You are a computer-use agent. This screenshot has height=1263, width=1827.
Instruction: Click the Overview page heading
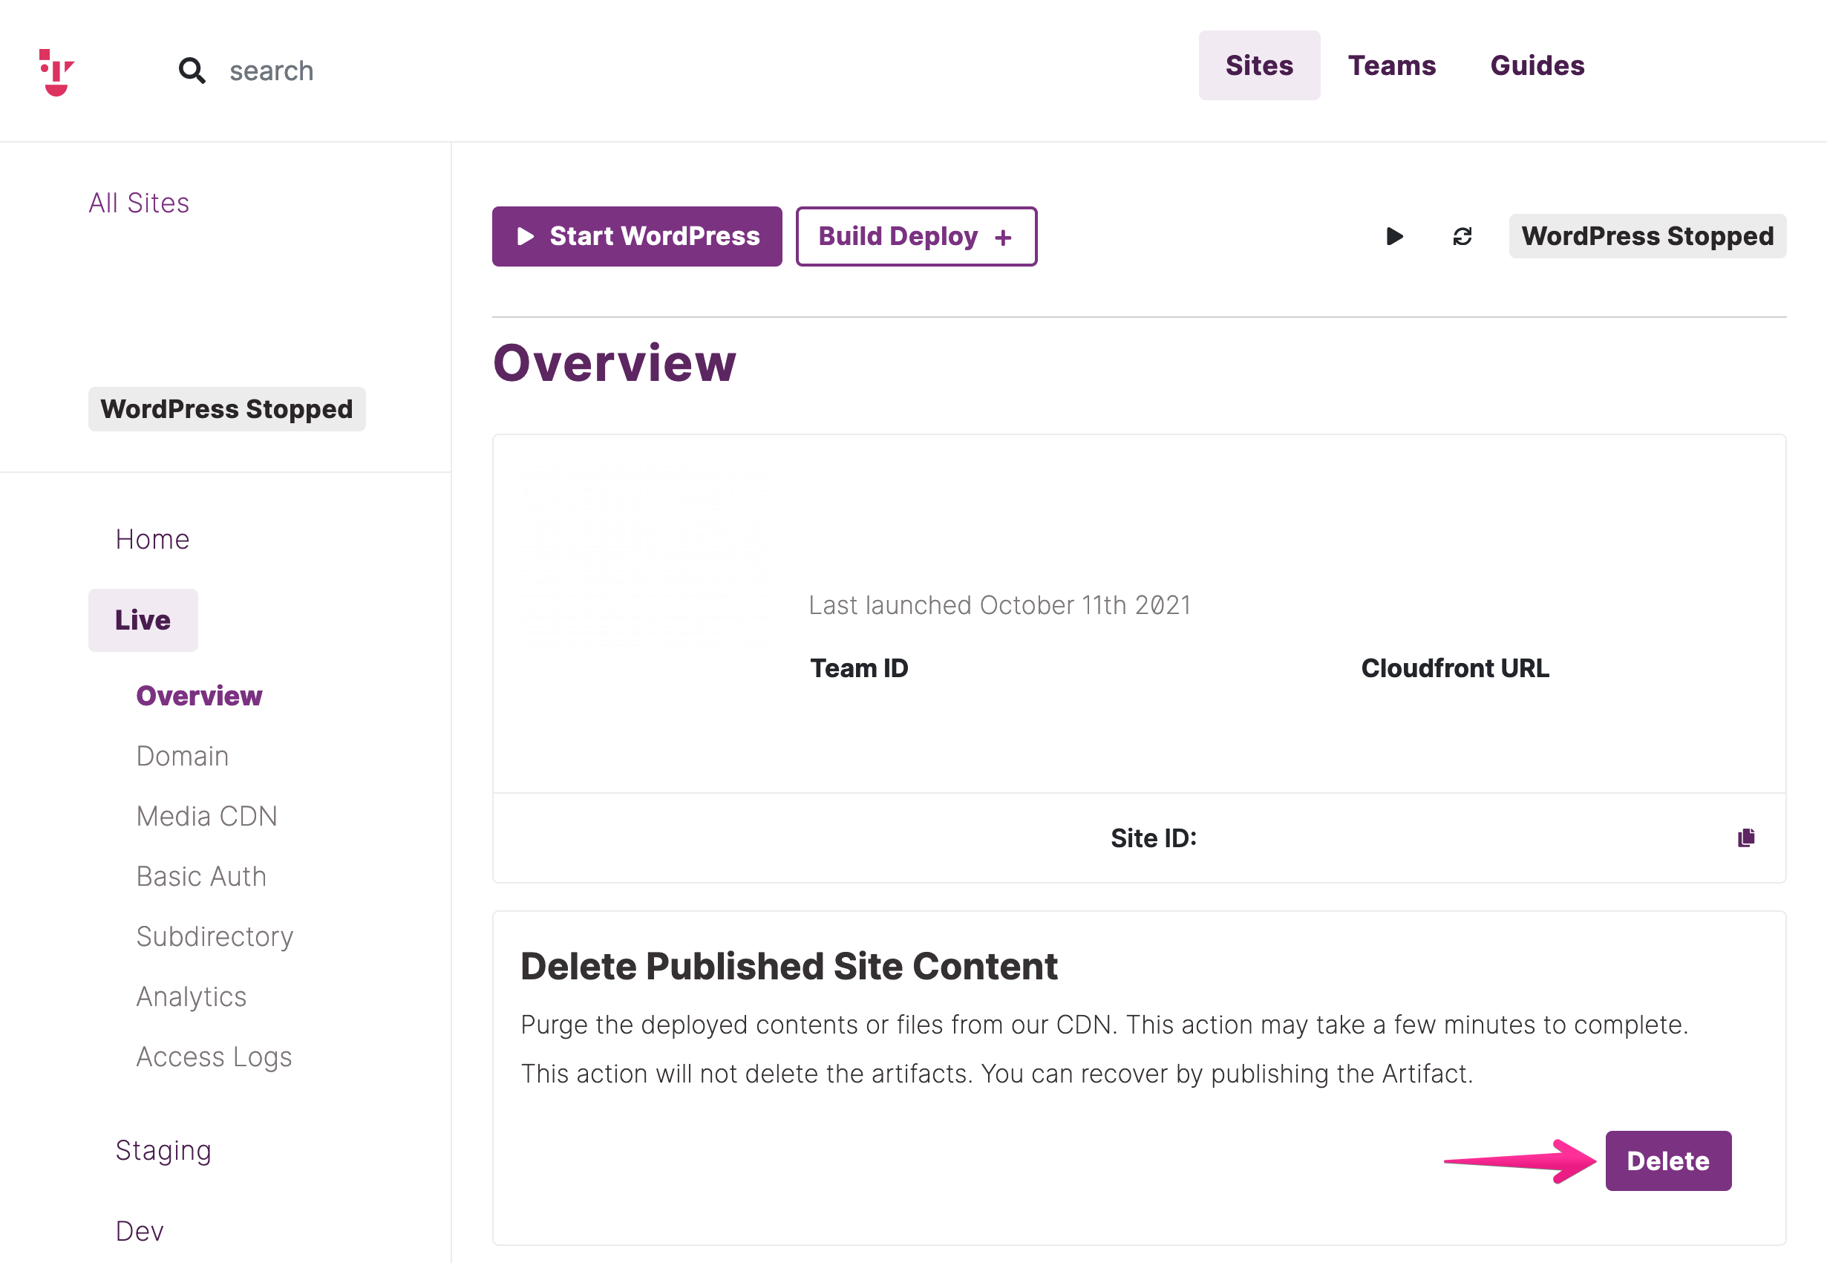(x=614, y=363)
